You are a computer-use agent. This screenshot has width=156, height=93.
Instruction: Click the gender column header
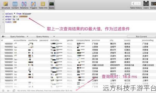pos(70,40)
